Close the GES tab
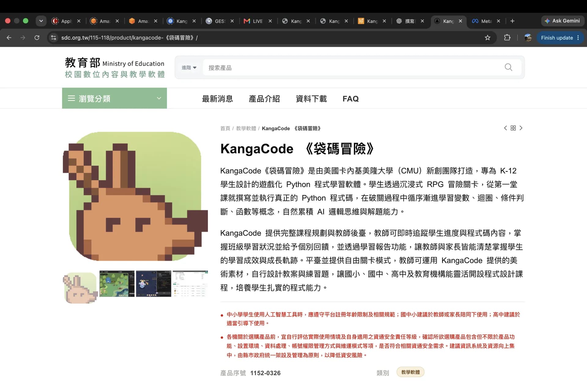Viewport: 587px width, 381px height. pos(232,21)
